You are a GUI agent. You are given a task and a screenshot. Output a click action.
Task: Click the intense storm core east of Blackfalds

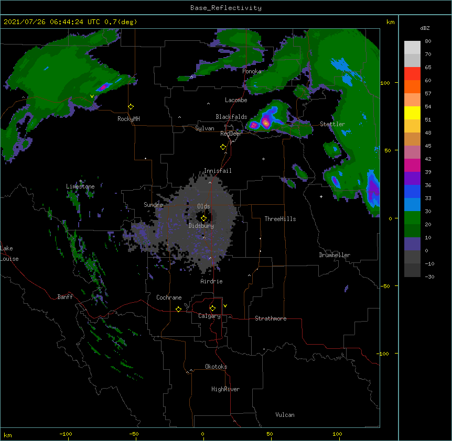click(x=265, y=123)
